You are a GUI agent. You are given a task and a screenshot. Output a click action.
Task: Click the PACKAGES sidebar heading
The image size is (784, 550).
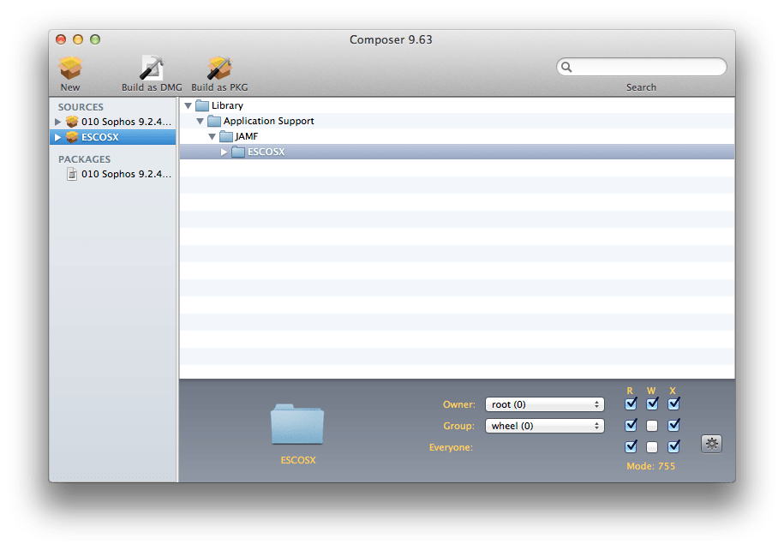[x=85, y=159]
